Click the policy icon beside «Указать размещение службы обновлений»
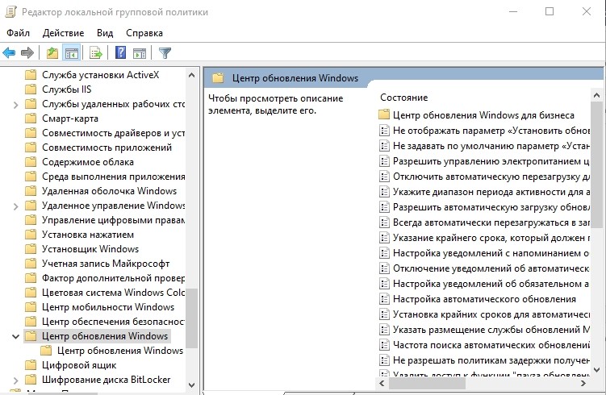This screenshot has height=395, width=606. [x=384, y=330]
